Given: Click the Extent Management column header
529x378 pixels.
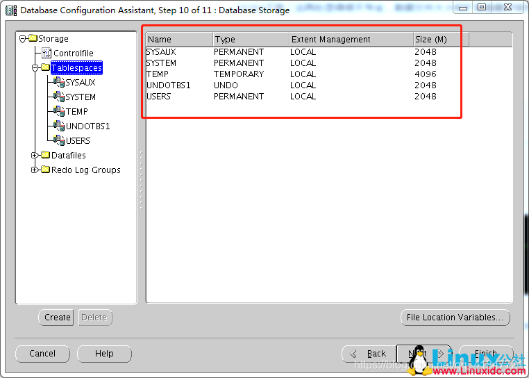Looking at the screenshot, I should pyautogui.click(x=351, y=40).
